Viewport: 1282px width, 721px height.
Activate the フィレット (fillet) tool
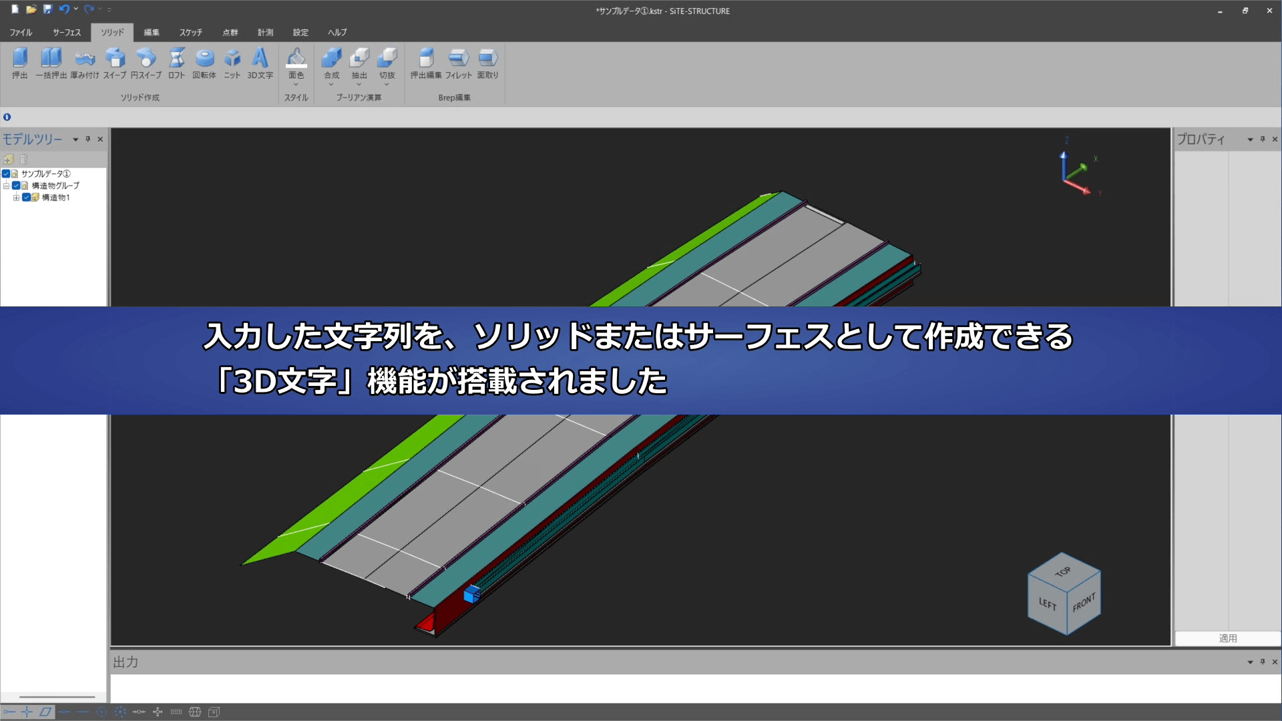[459, 63]
